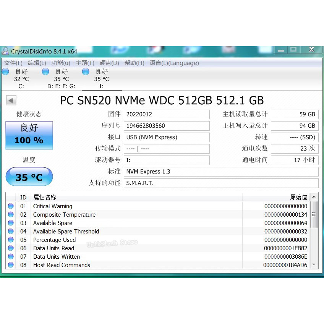This screenshot has height=324, width=324.
Task: Click the 良好 100 % health status button
Action: pos(29,135)
